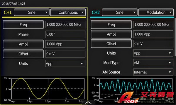
Task: Select the CH1 Offset button
Action: point(23,54)
